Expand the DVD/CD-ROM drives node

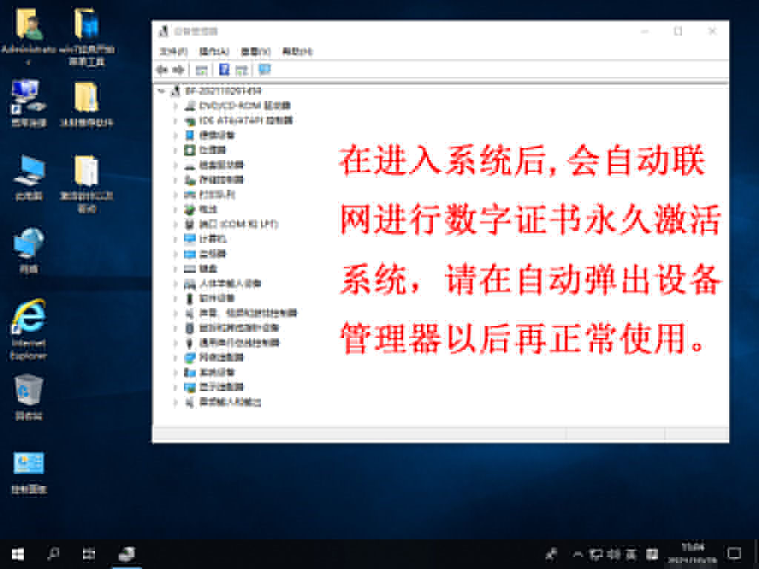coord(176,105)
